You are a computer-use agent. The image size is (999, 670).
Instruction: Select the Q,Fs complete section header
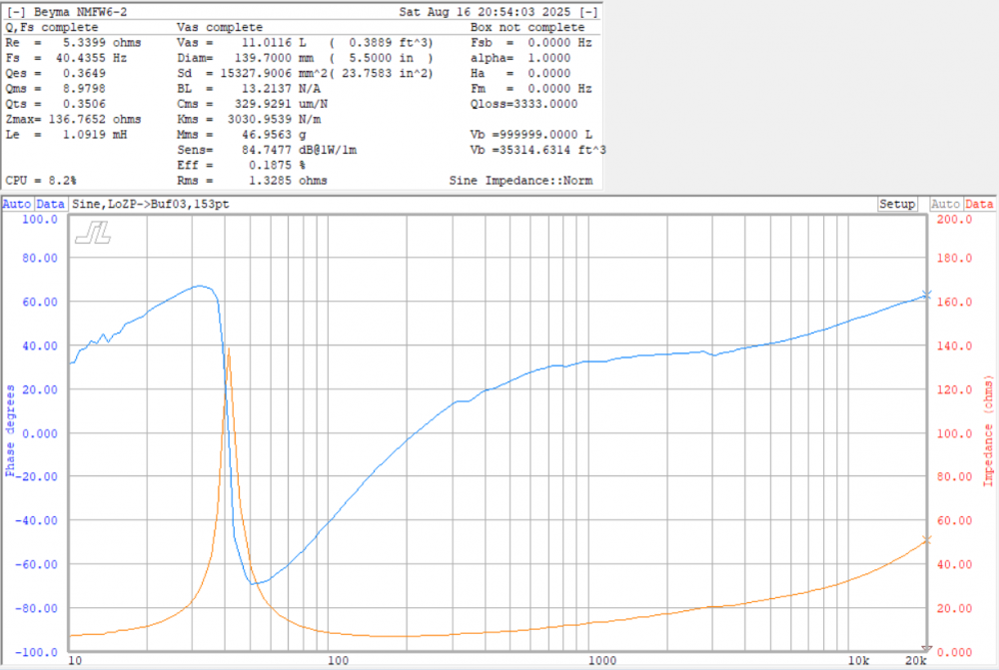[51, 28]
